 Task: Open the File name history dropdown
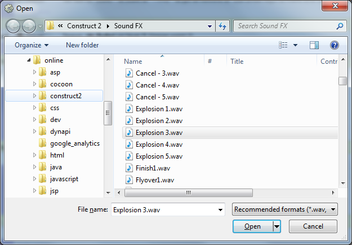click(220, 209)
